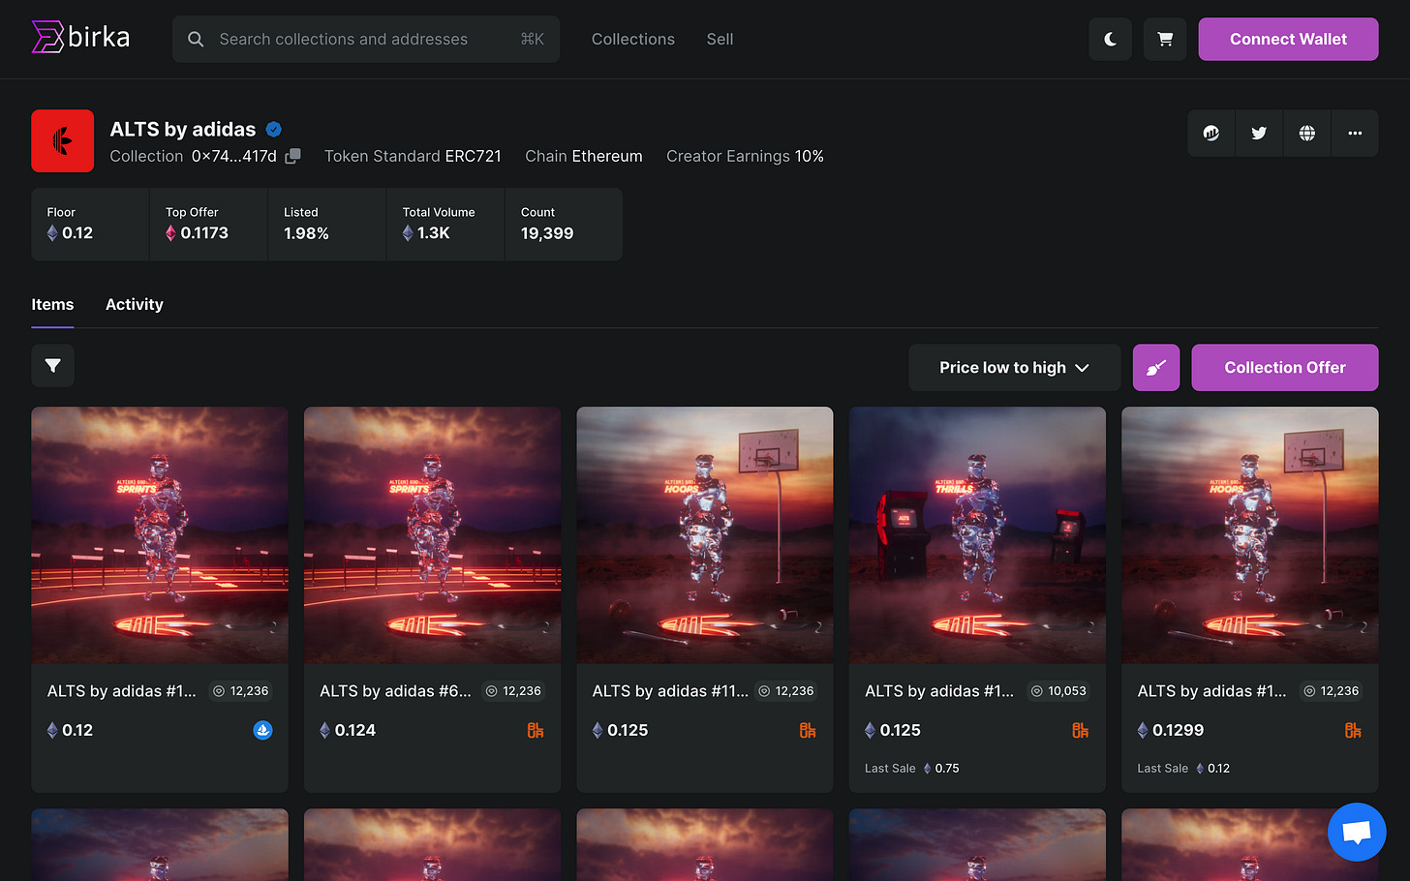1410x881 pixels.
Task: Click the Listed 1.98% stat
Action: [x=327, y=224]
